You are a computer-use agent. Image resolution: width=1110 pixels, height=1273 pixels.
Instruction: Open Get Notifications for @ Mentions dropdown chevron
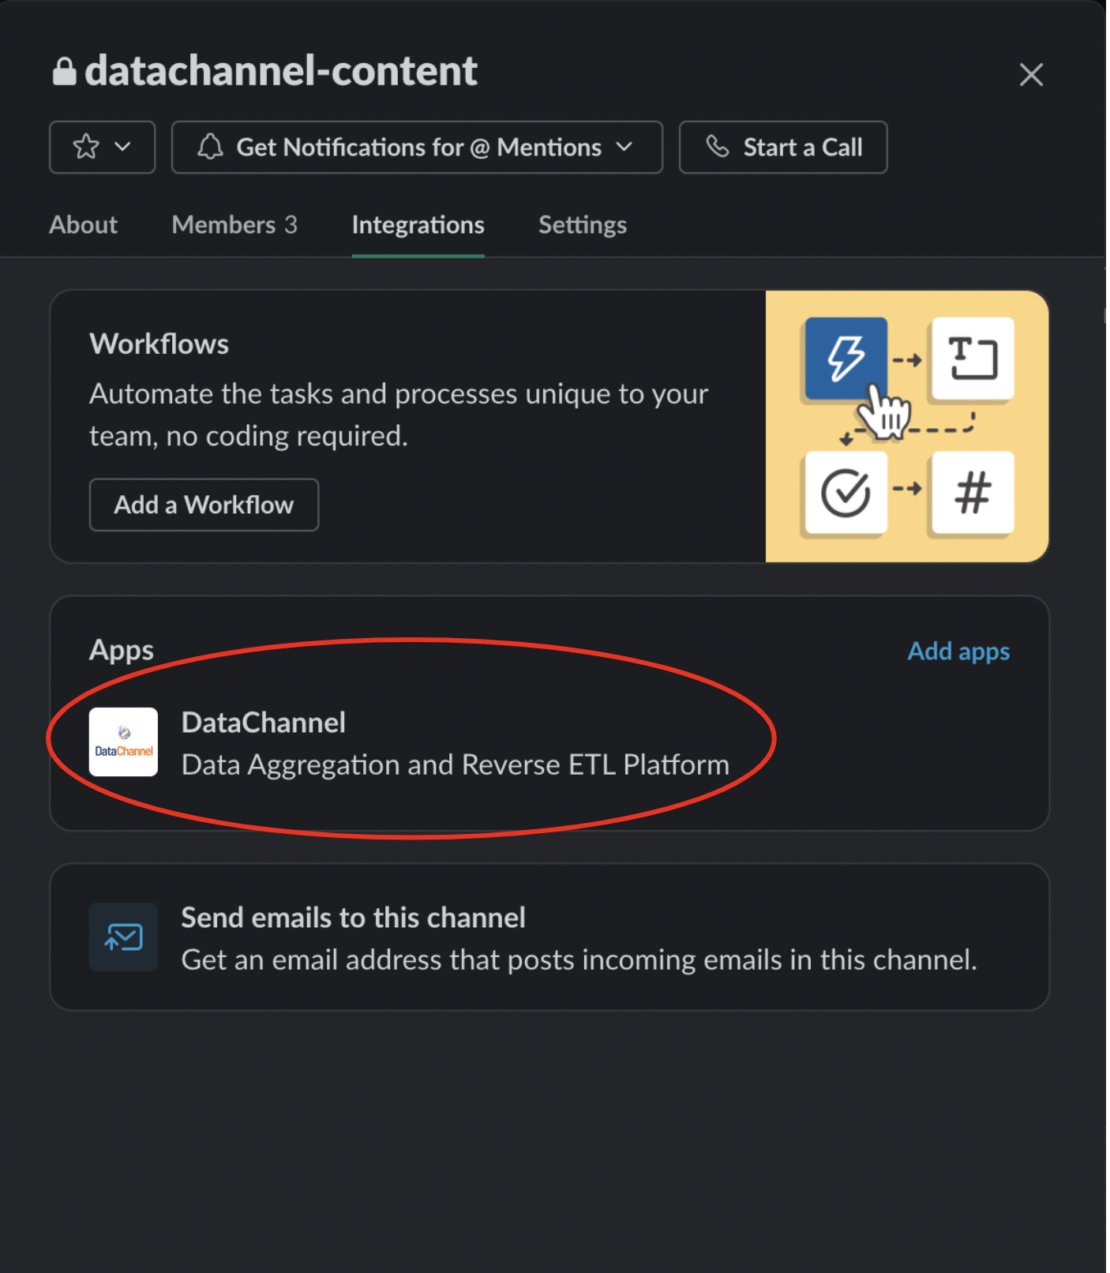pyautogui.click(x=624, y=147)
